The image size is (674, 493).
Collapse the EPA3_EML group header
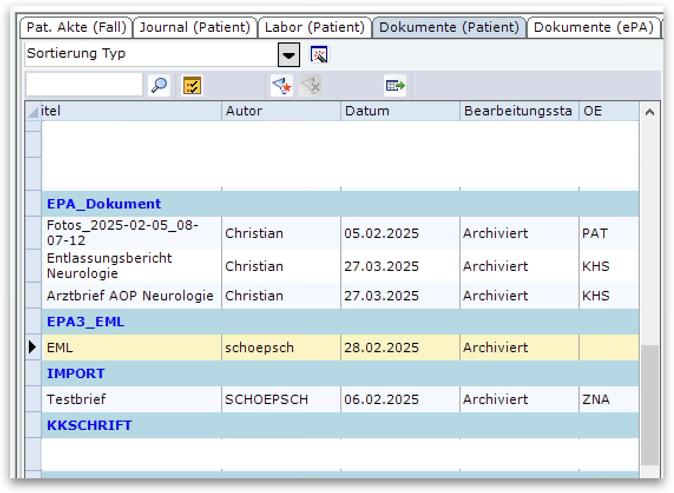[86, 322]
